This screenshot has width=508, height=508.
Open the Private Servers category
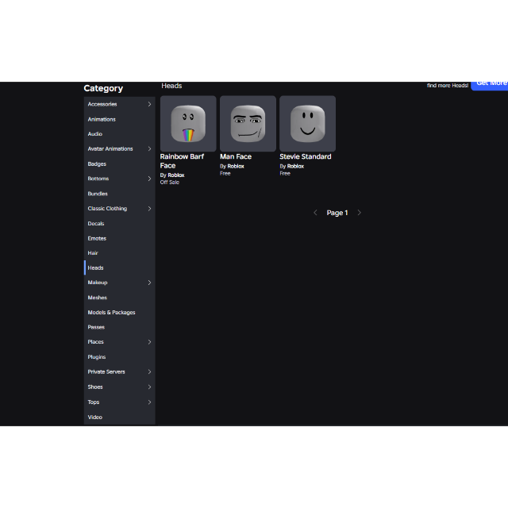(120, 371)
